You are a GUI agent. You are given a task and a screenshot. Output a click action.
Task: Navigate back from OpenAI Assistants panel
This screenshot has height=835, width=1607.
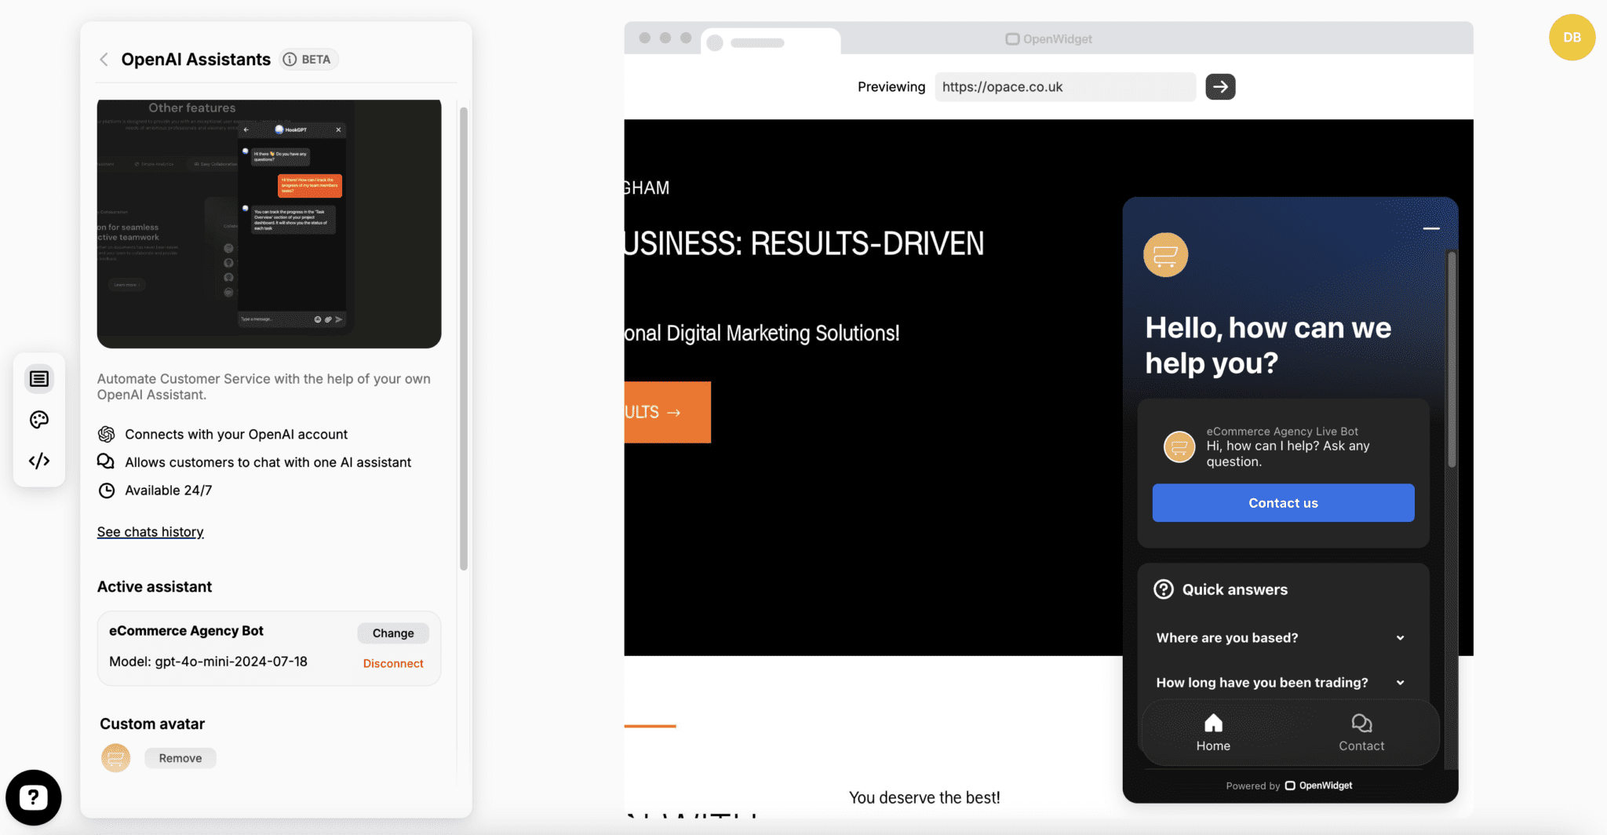tap(104, 59)
